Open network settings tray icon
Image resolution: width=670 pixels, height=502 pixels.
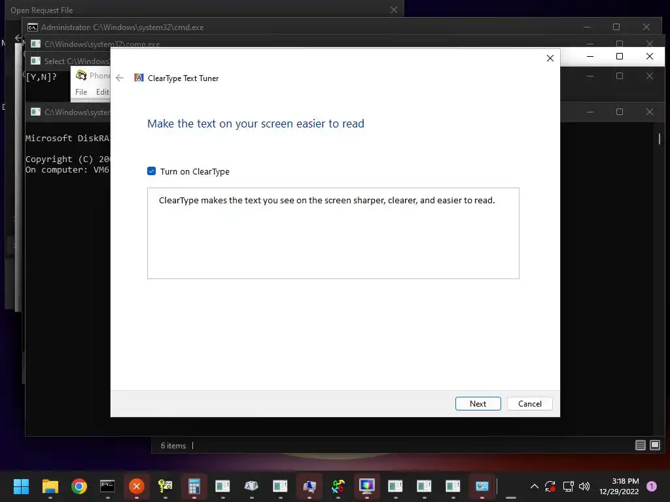(568, 486)
